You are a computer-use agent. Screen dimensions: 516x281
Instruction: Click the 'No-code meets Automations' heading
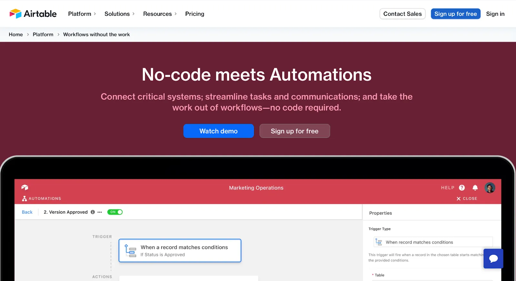click(x=257, y=75)
